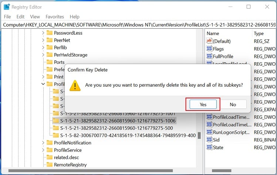Image resolution: width=277 pixels, height=175 pixels.
Task: Expand the Print key
Action: 43,77
